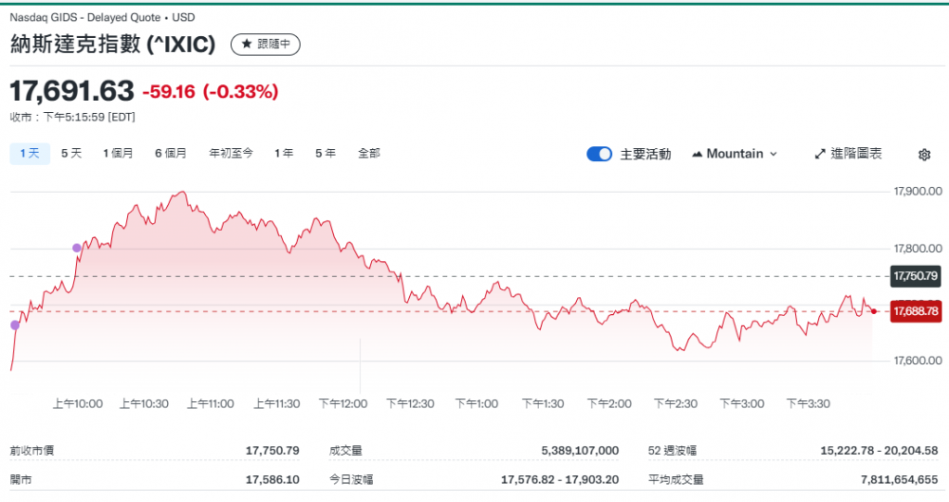Select the 5年 time range
Viewport: 949px width, 502px height.
pos(326,153)
